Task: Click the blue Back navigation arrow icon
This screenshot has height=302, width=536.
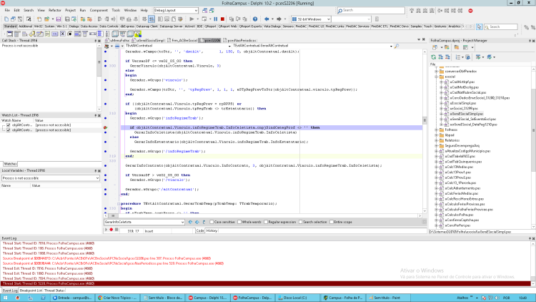Action: [267, 19]
